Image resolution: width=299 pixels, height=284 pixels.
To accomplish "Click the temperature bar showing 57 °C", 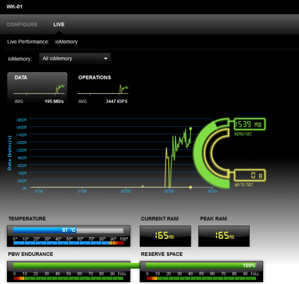I will click(68, 230).
